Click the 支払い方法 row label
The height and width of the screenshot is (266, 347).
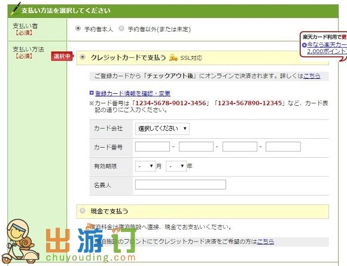pyautogui.click(x=28, y=49)
